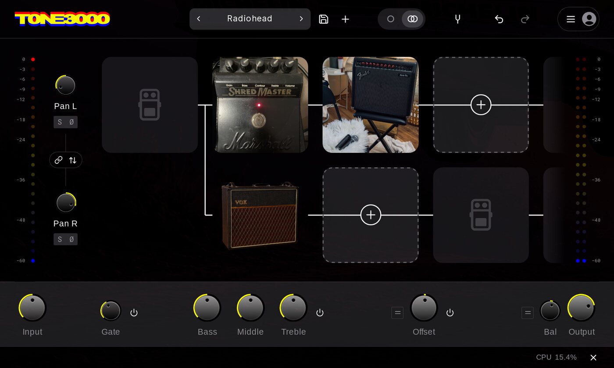Click the CPU 15.4% readout
Image resolution: width=614 pixels, height=368 pixels.
[x=556, y=357]
